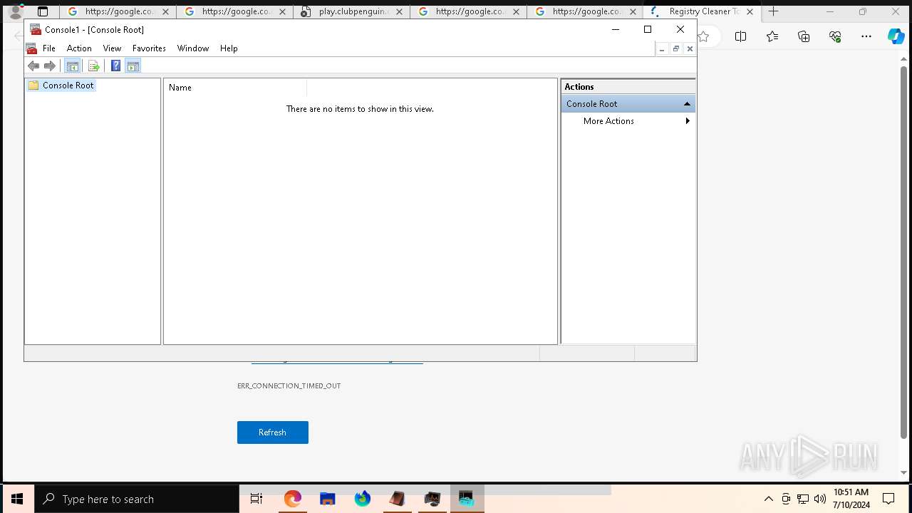The image size is (912, 513).
Task: Open Edge tab actions menu icon
Action: (43, 11)
